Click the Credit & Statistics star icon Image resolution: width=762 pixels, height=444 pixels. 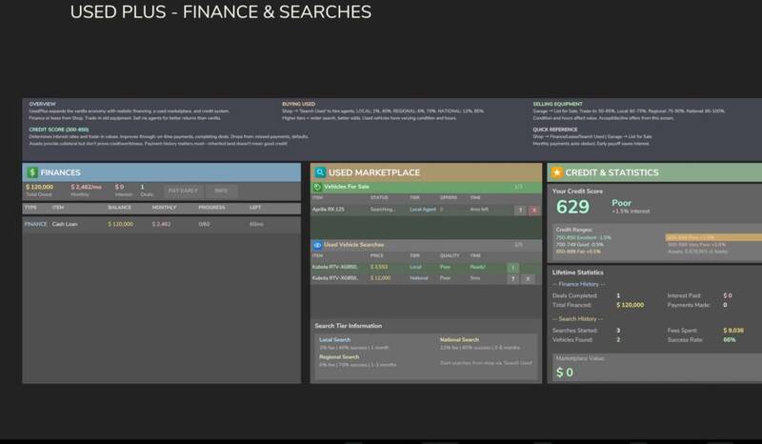[557, 172]
